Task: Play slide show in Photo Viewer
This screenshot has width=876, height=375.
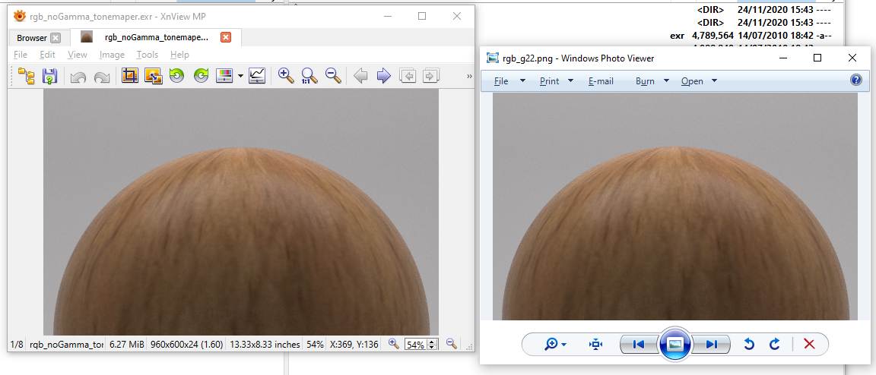Action: tap(674, 345)
